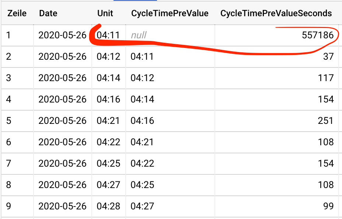Click the Unit column header

pos(105,13)
